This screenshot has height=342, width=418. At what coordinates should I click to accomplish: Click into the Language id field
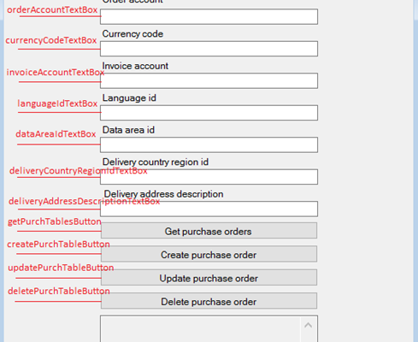coord(209,113)
